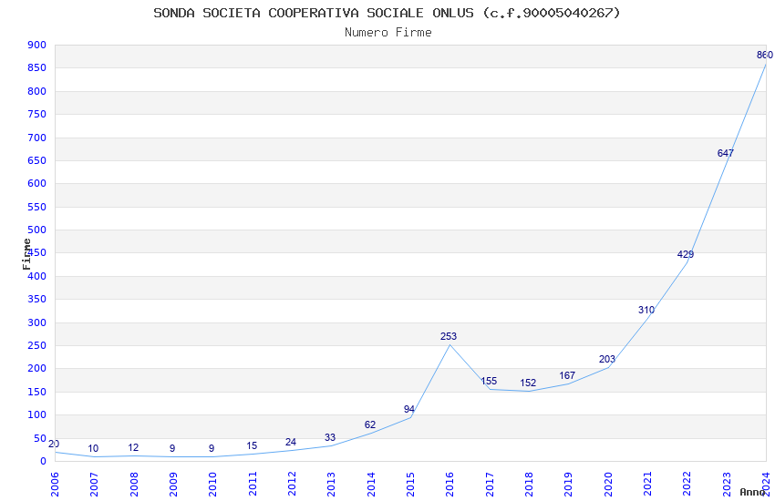Click the x-axis year 2007
775x501 pixels.
point(94,484)
